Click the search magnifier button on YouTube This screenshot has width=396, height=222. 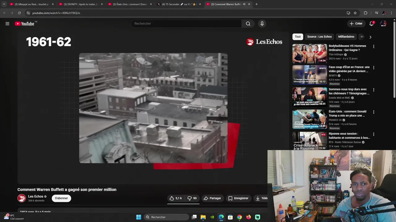click(248, 24)
